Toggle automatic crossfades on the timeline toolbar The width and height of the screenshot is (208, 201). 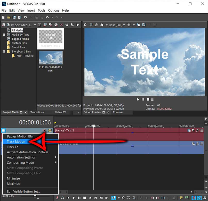click(199, 198)
